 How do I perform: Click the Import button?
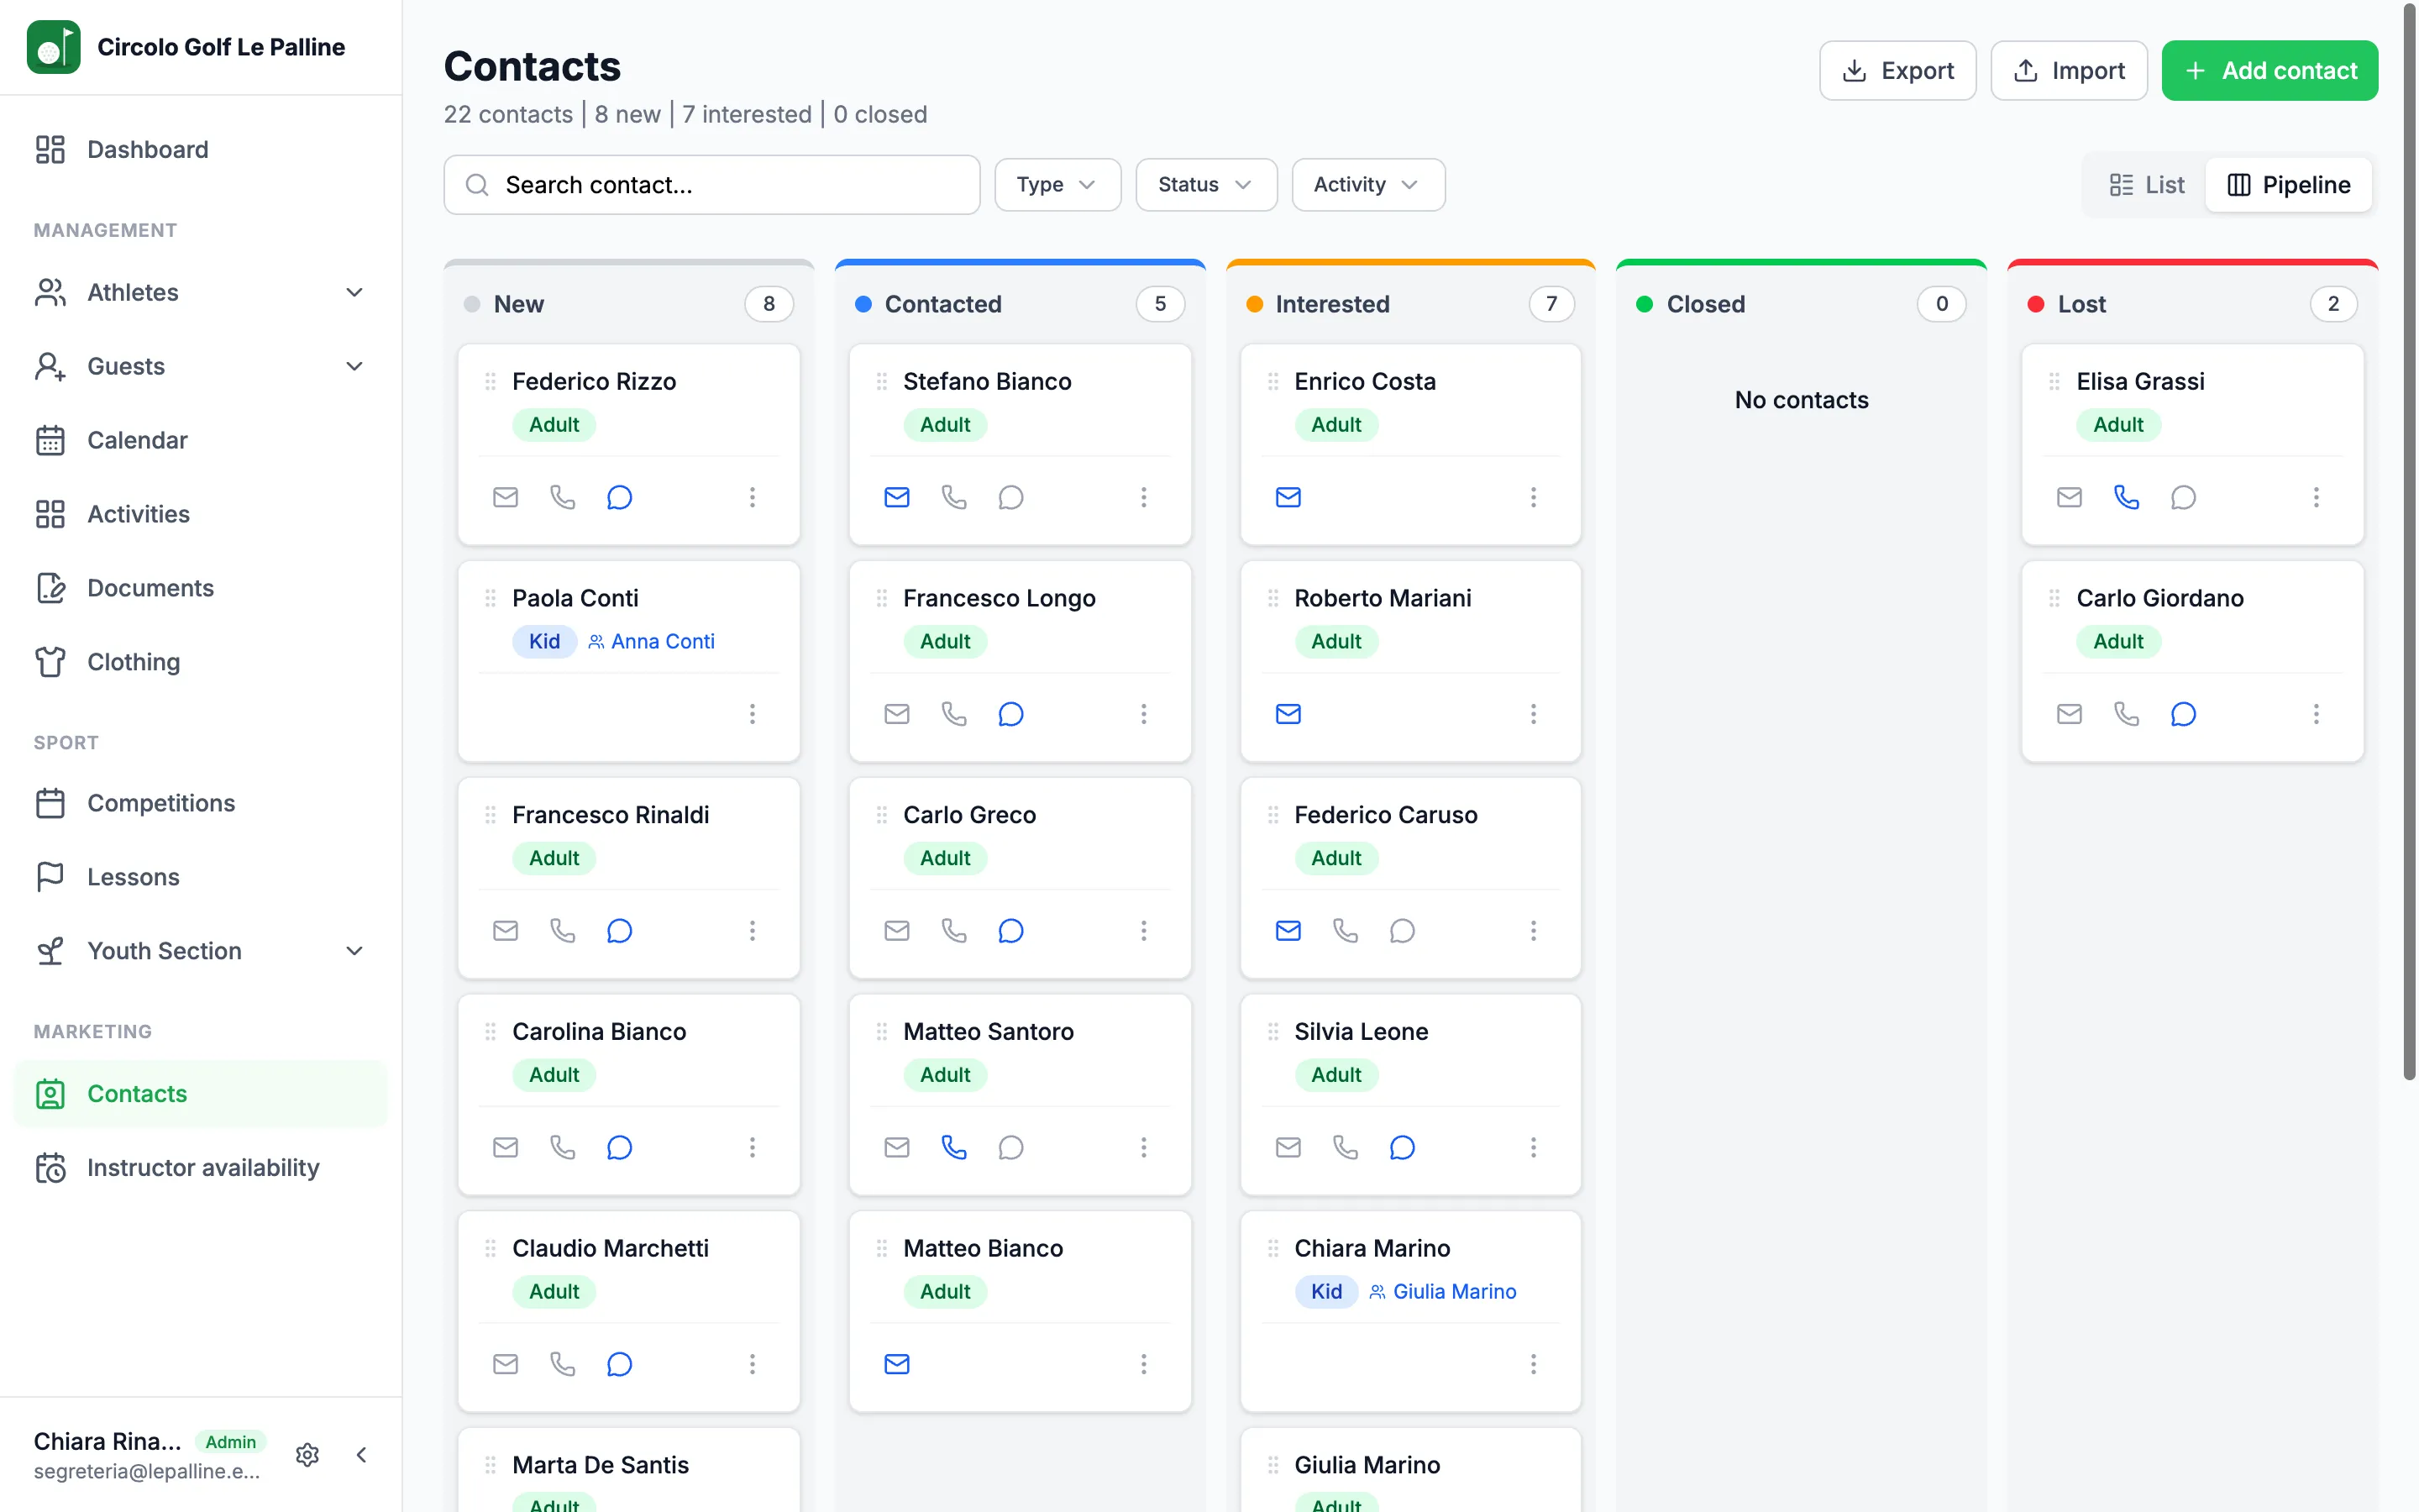click(x=2068, y=71)
